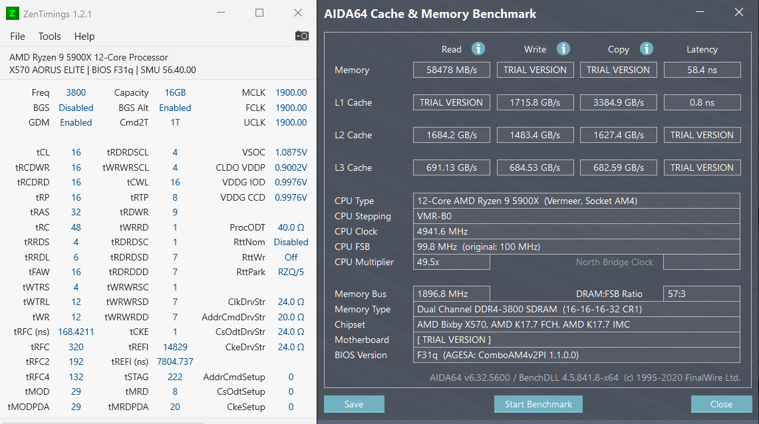
Task: Close the AIDA64 benchmark window with X
Action: coord(738,12)
